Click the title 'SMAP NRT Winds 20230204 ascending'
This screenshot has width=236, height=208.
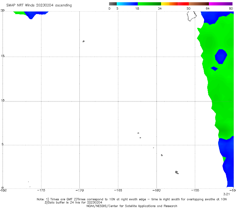pyautogui.click(x=39, y=5)
